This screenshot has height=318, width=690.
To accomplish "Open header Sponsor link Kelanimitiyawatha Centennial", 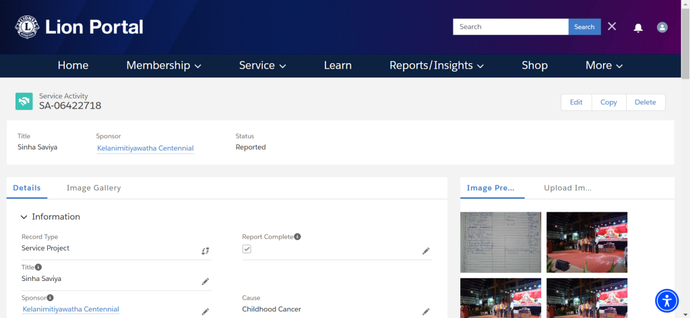I will (146, 148).
